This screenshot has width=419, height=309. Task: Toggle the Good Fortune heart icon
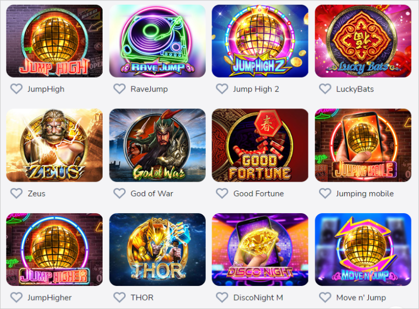222,193
